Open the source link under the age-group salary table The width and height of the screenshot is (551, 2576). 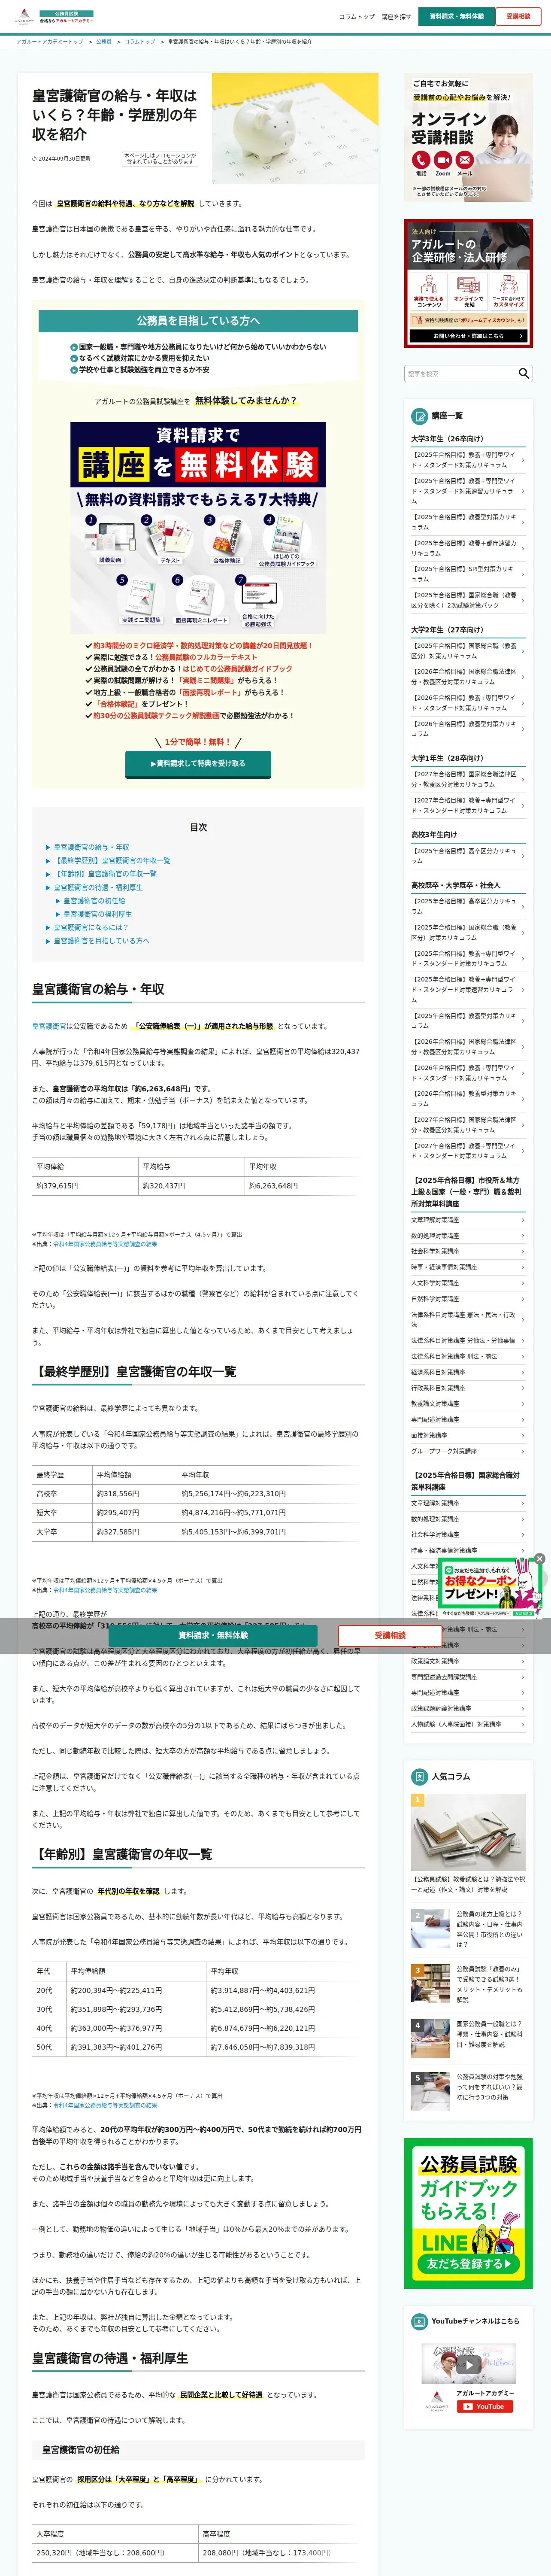pyautogui.click(x=105, y=2105)
